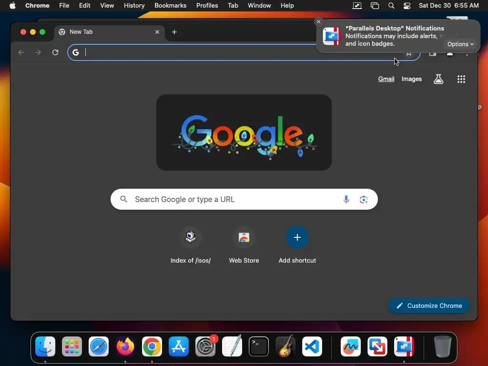The width and height of the screenshot is (488, 366).
Task: Open the Apple menu
Action: 12,6
